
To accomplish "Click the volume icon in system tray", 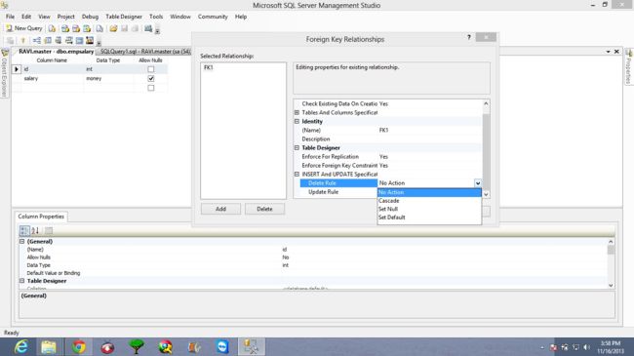I will pyautogui.click(x=586, y=347).
